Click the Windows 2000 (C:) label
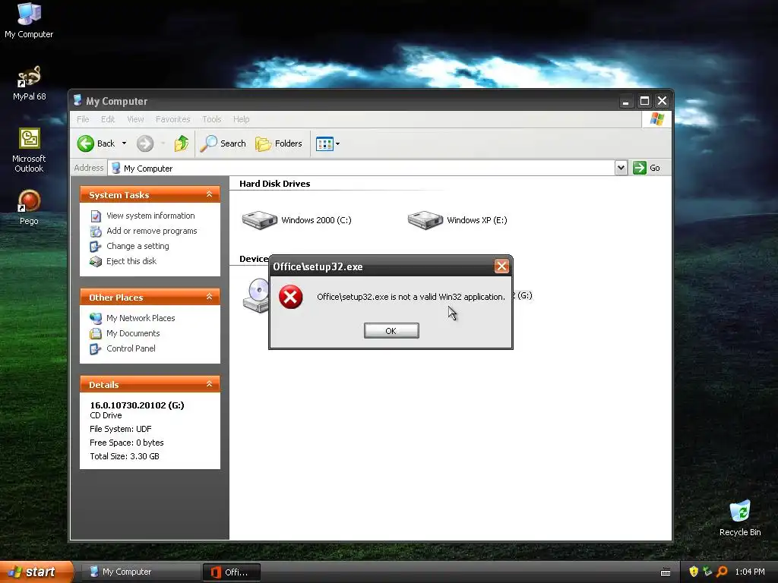 click(x=316, y=220)
